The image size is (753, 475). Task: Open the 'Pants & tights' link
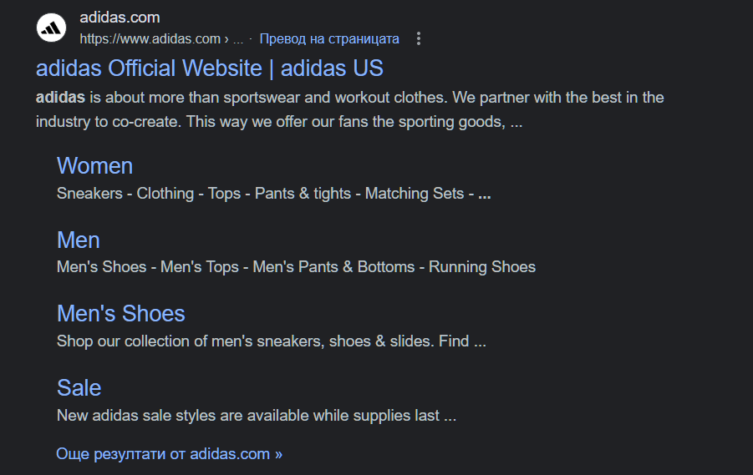[303, 194]
